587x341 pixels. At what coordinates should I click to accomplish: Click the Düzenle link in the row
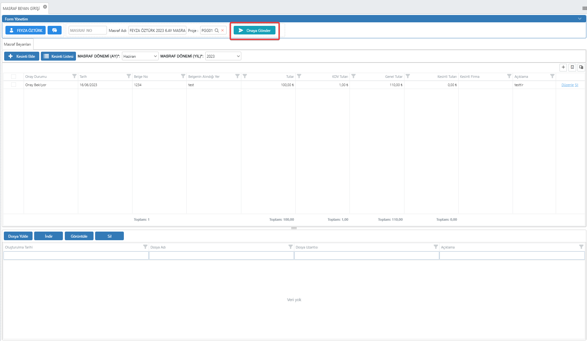click(x=567, y=85)
